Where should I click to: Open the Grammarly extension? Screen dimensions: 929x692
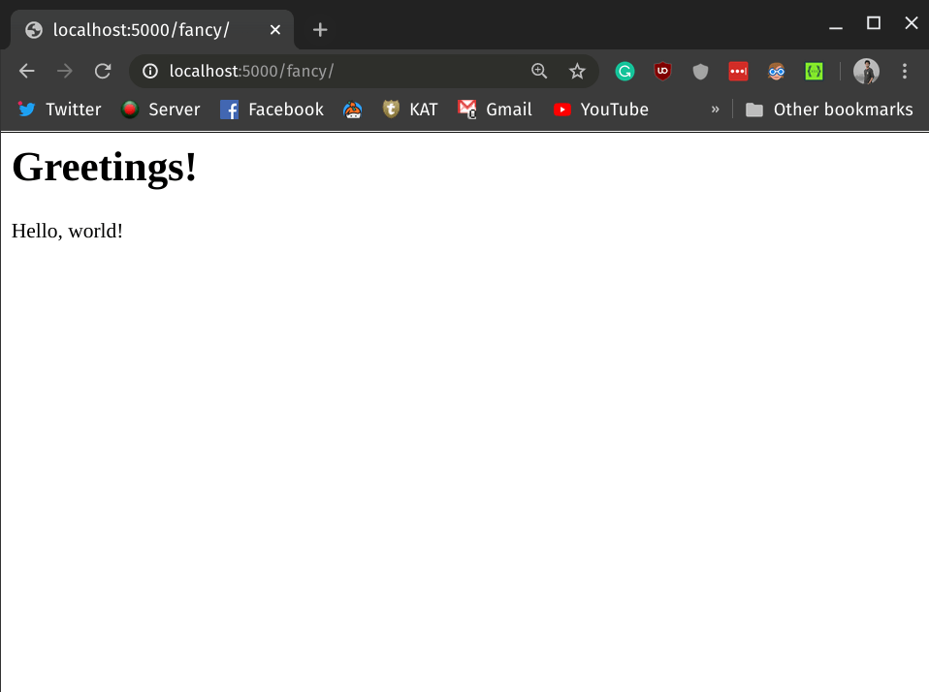point(625,71)
